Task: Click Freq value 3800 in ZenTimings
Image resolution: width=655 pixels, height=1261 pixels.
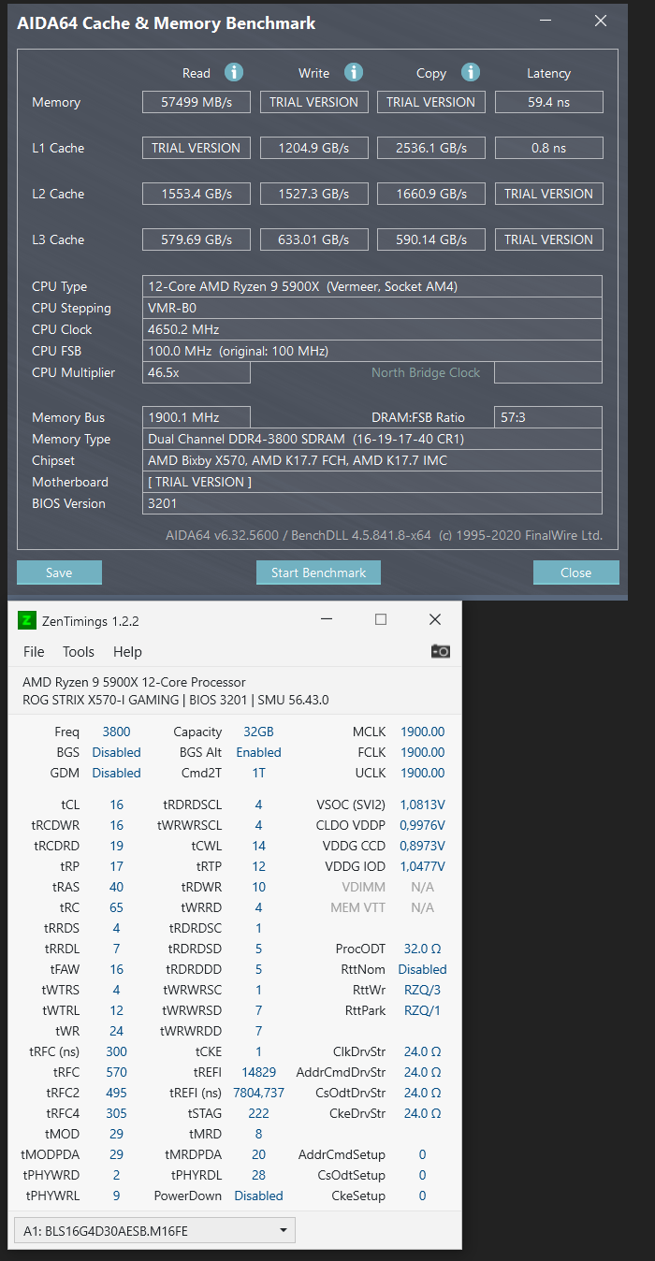Action: click(116, 732)
